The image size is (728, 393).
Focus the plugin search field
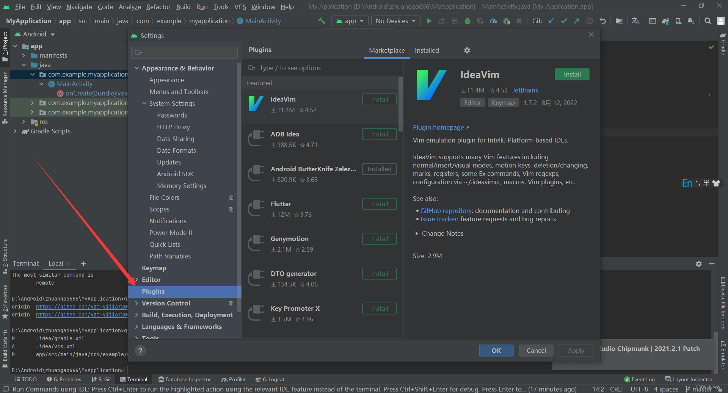pyautogui.click(x=322, y=68)
